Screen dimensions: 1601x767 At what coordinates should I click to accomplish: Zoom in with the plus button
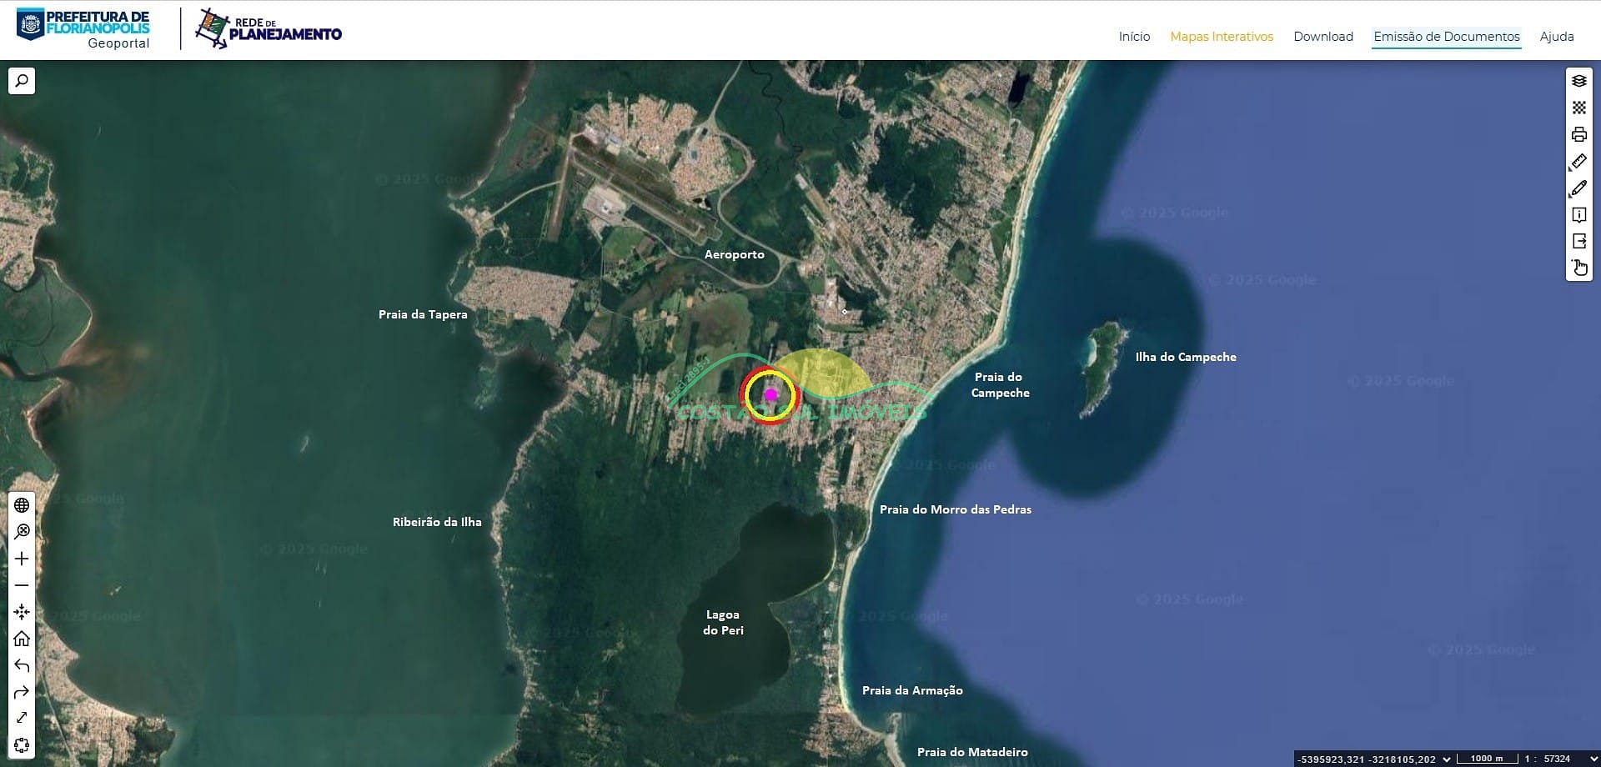22,559
